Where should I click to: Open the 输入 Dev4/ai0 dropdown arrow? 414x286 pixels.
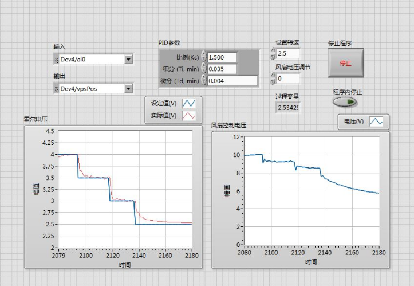(128, 59)
